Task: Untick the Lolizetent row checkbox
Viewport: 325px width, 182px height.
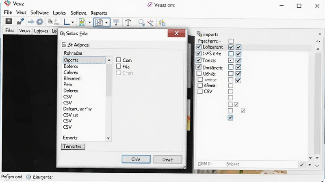Action: (199, 47)
